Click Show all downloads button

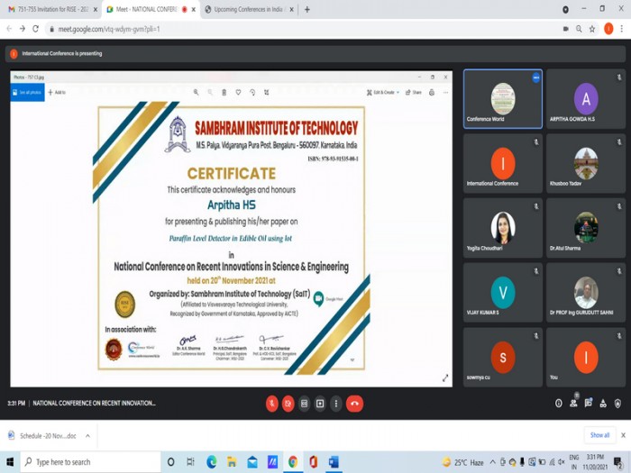[599, 435]
